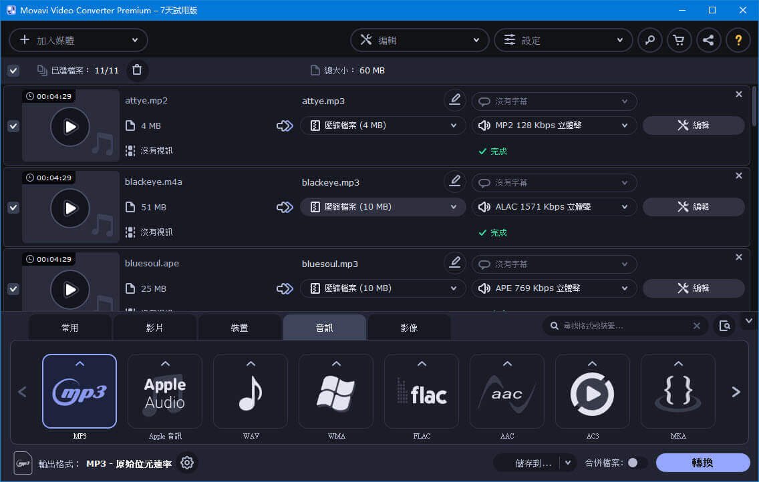Open ALAC 1571 Kbps audio track dropdown
The height and width of the screenshot is (482, 759).
tap(555, 207)
